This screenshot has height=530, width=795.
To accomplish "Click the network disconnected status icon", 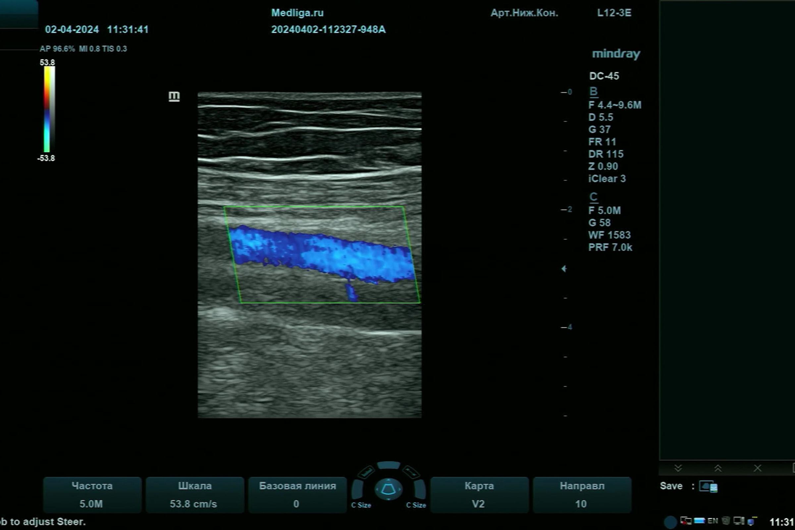I will coord(685,521).
